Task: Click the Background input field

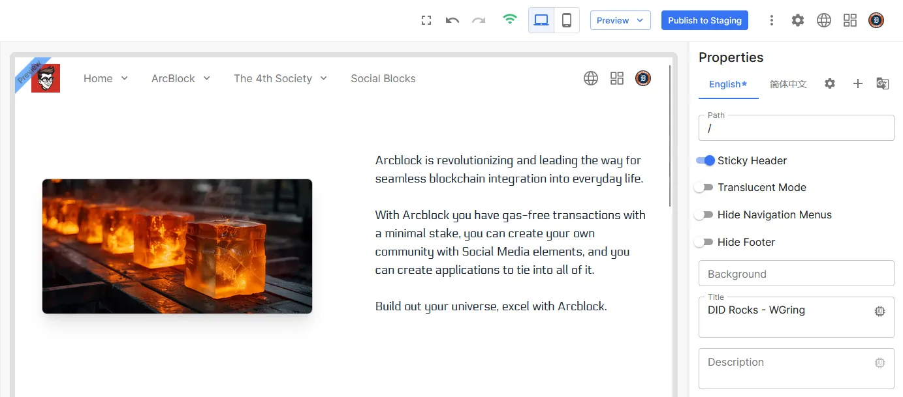Action: click(x=797, y=273)
